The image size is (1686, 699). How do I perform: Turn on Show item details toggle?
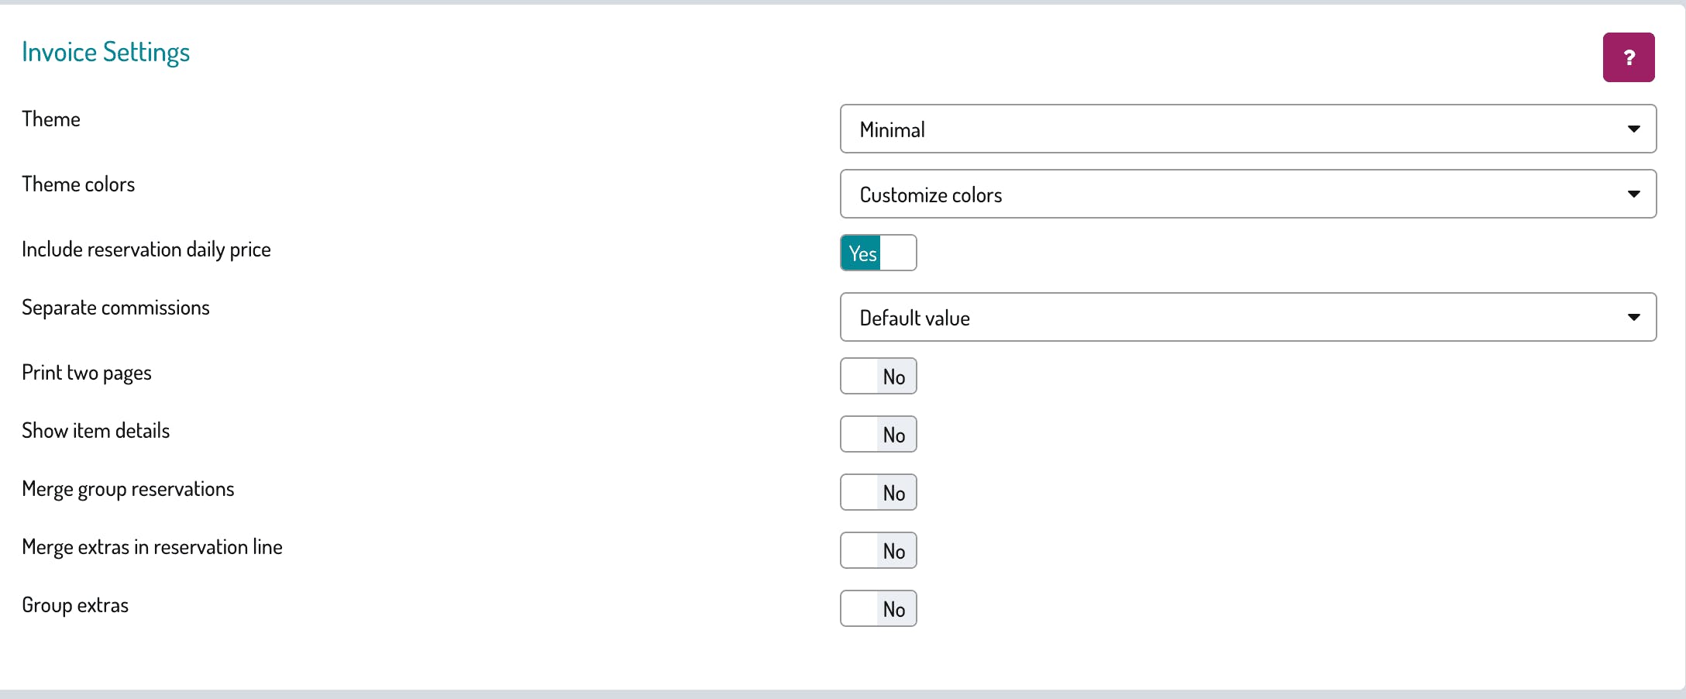coord(878,434)
